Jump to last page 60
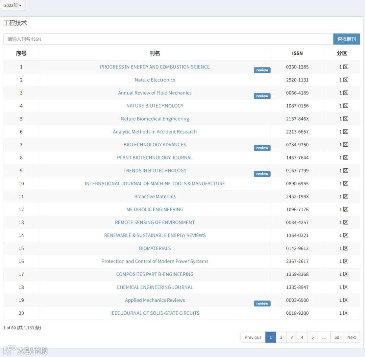 click(337, 337)
